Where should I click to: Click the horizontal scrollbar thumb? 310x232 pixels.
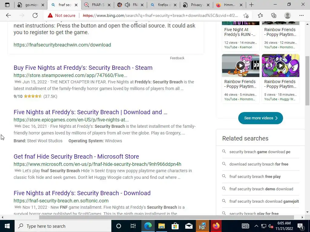point(166,217)
